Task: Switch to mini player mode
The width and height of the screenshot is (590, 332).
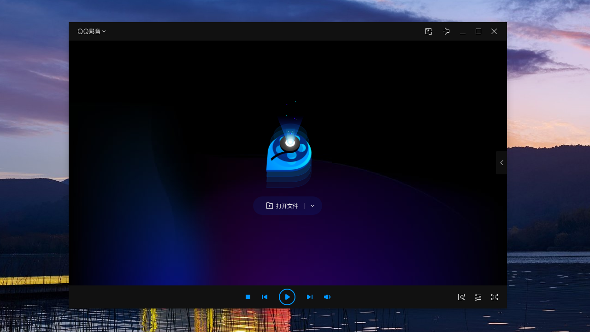Action: click(x=429, y=31)
